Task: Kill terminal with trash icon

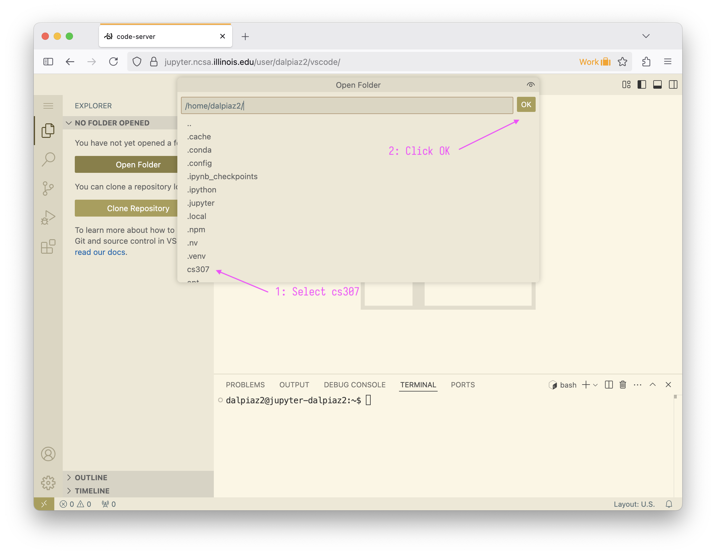Action: click(623, 385)
